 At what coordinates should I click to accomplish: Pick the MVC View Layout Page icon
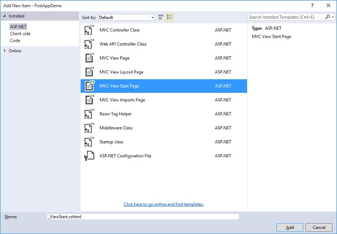(88, 72)
